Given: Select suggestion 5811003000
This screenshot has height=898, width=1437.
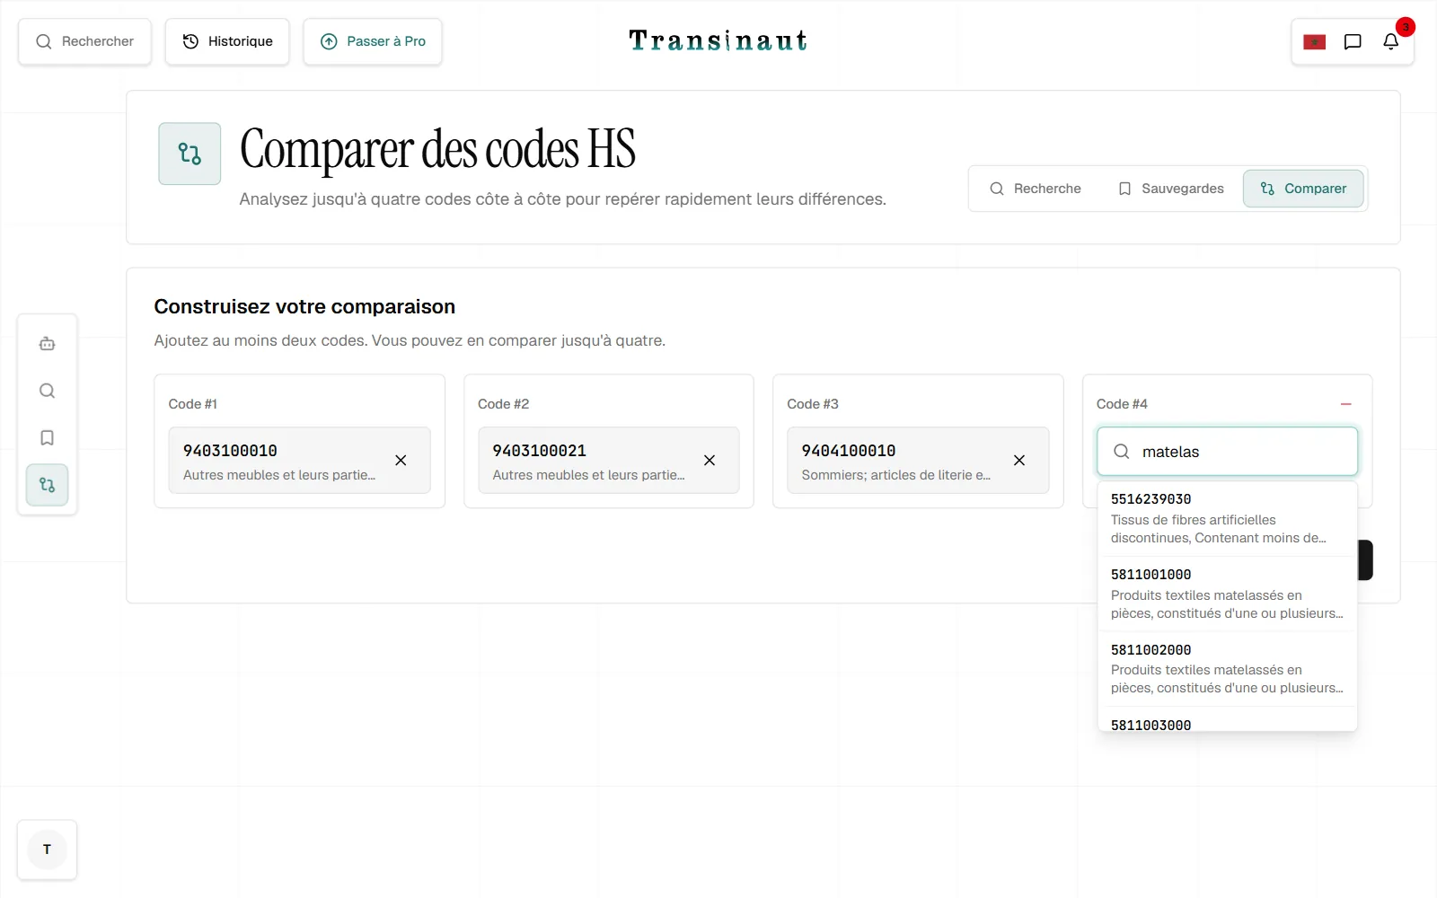Looking at the screenshot, I should [x=1227, y=721].
